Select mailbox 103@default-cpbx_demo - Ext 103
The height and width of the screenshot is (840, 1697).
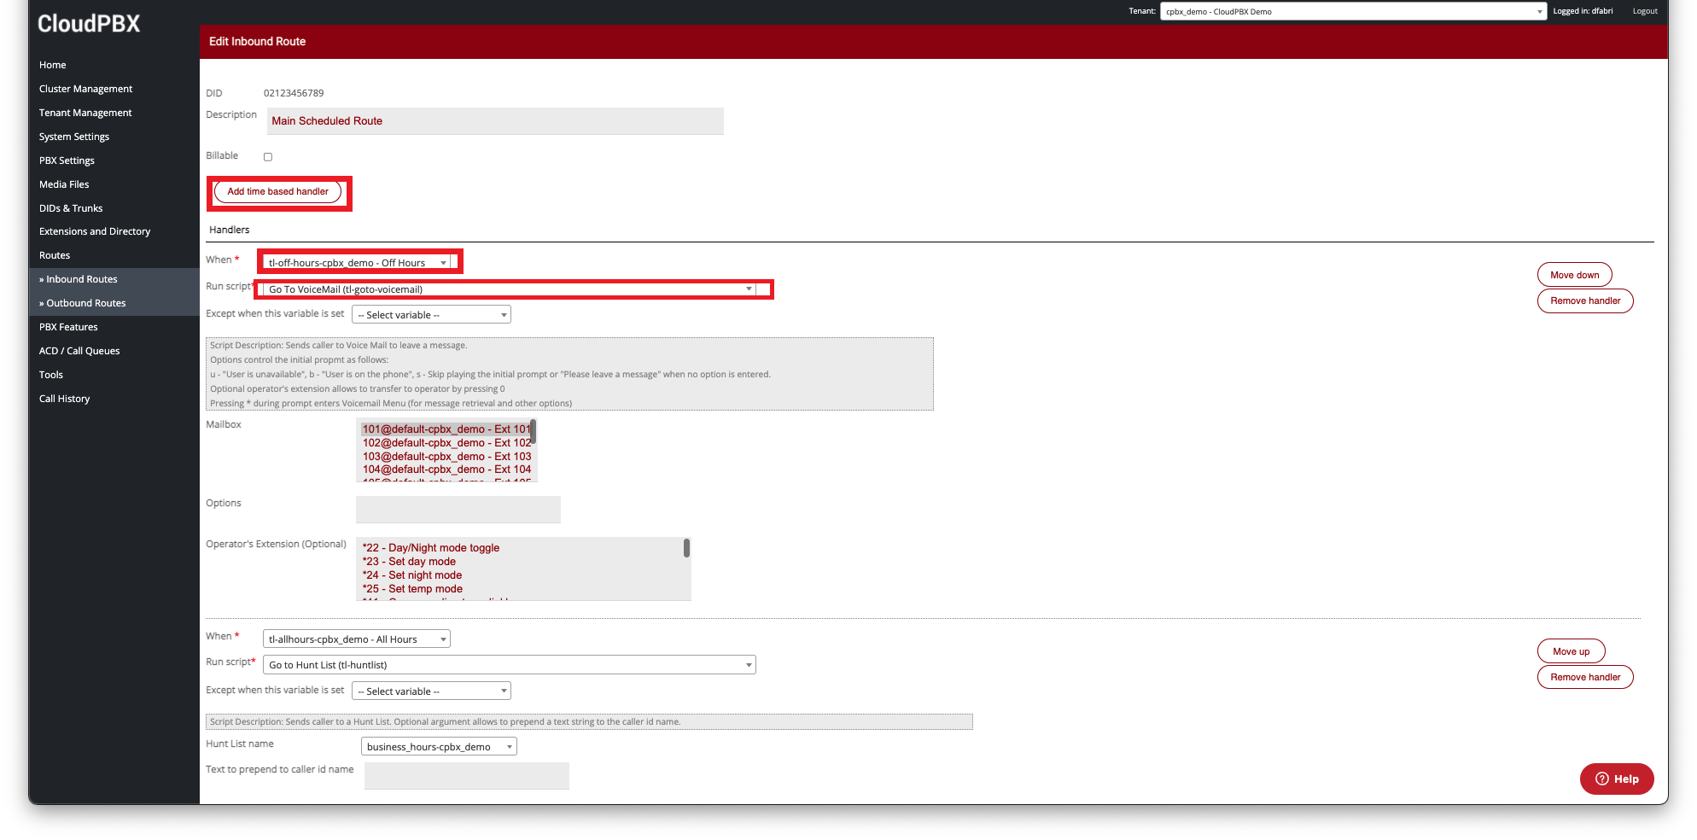pyautogui.click(x=446, y=457)
